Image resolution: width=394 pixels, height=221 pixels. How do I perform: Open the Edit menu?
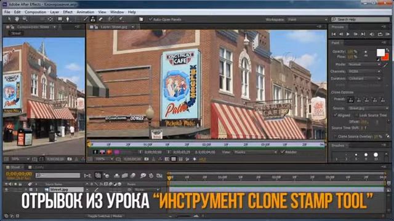point(17,12)
